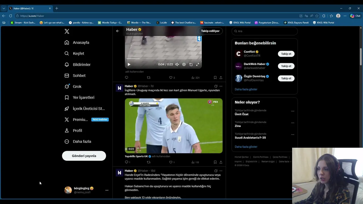363x204 pixels.
Task: Open more options on the Ugarte post
Action: 221,86
